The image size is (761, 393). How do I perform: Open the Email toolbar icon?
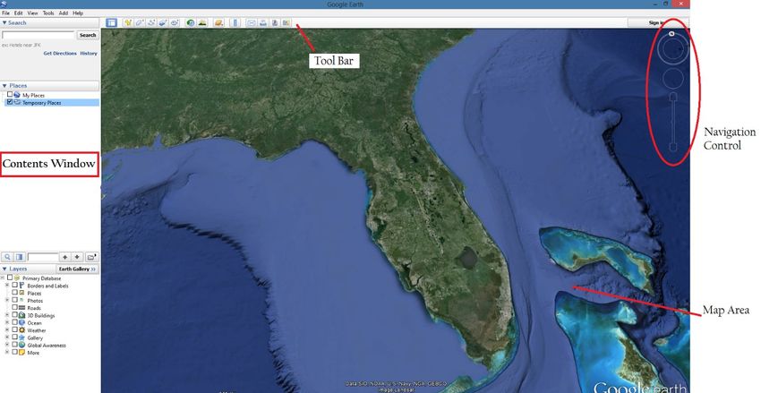(252, 22)
